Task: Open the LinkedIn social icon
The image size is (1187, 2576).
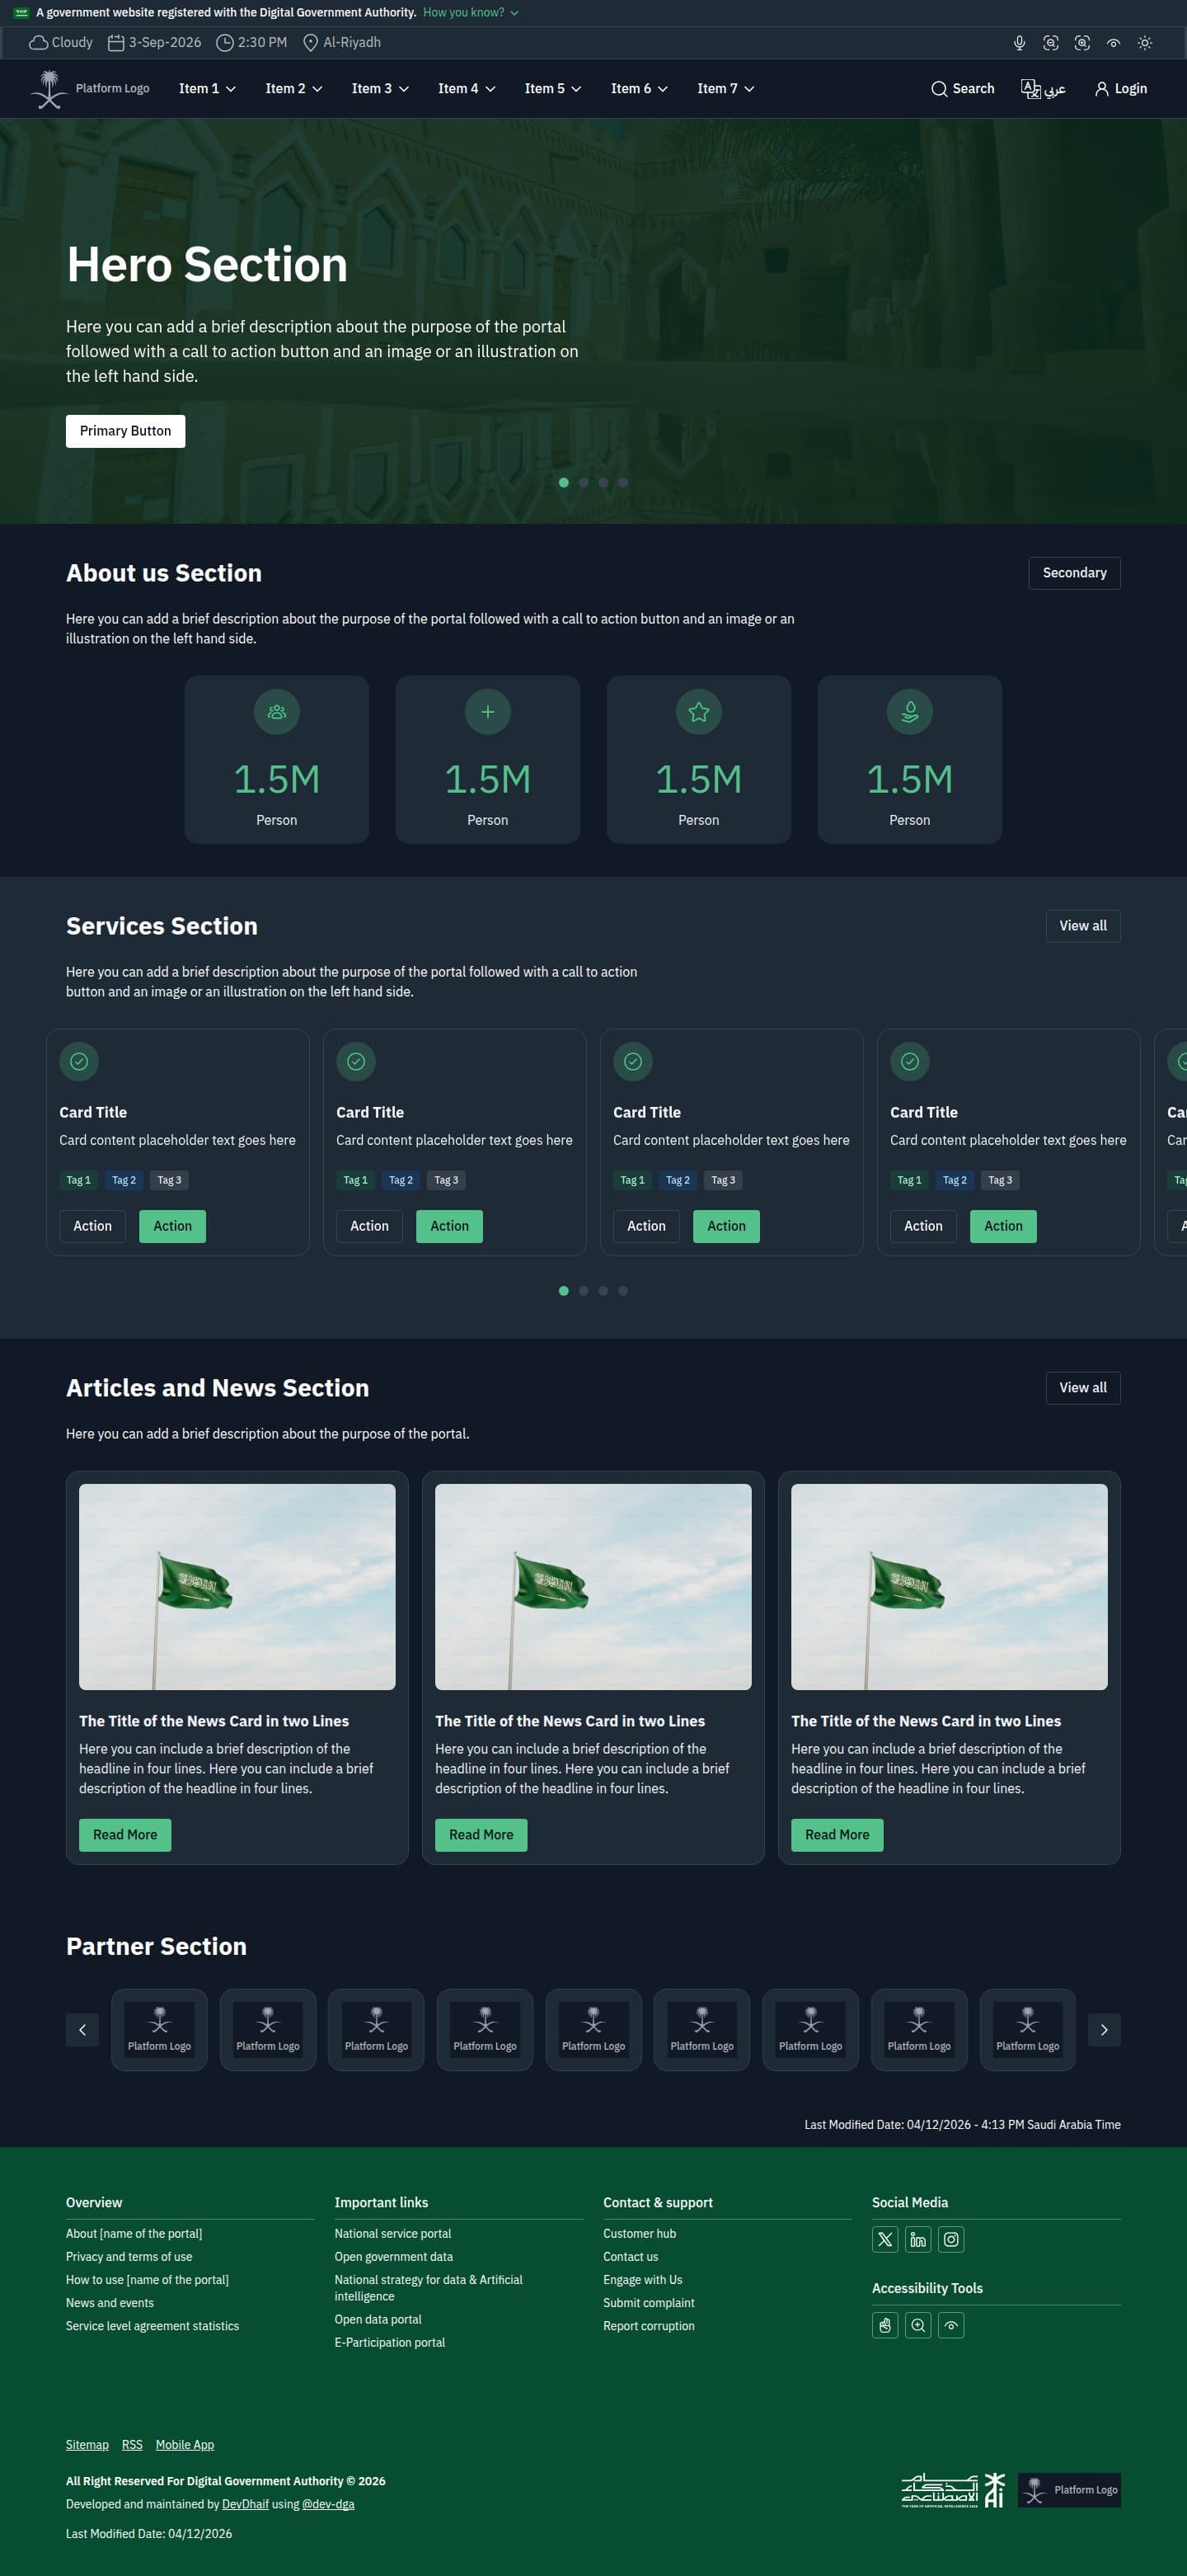Action: click(x=918, y=2240)
